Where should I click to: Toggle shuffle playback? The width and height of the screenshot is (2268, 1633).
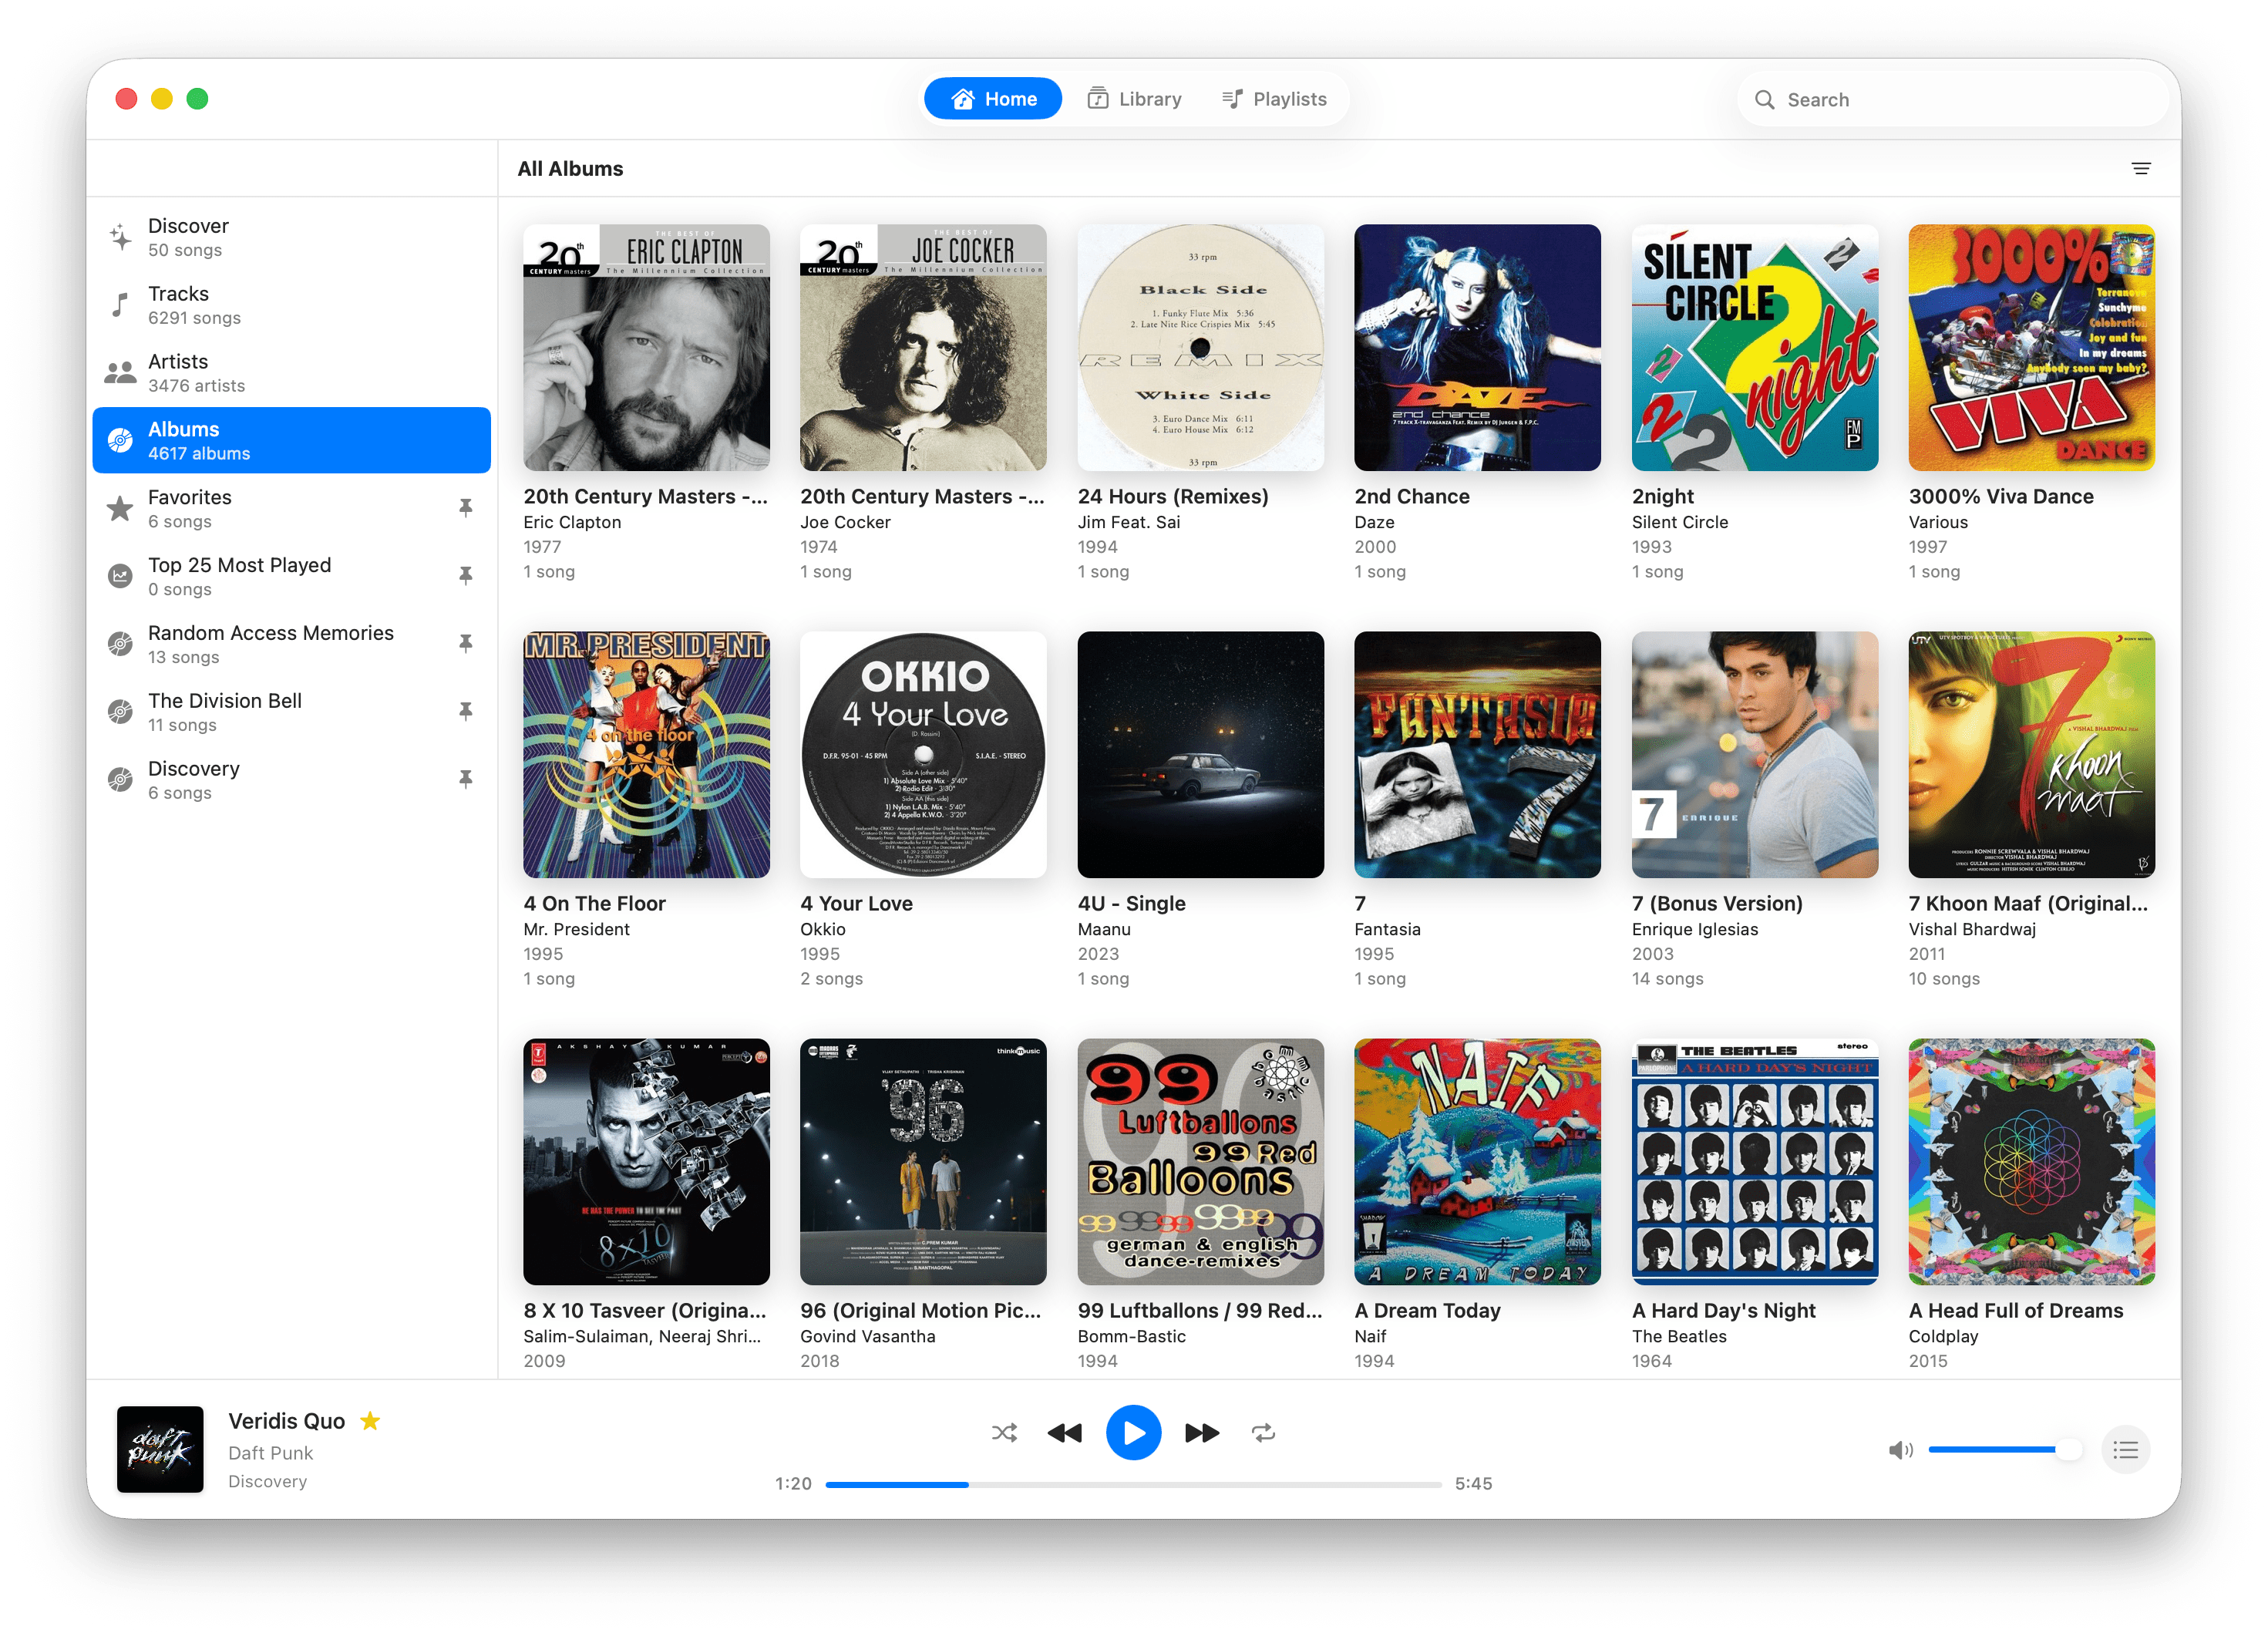point(1004,1433)
